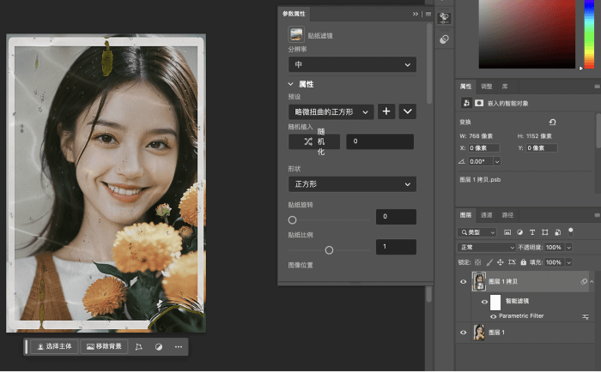Click the X position field
This screenshot has width=601, height=372.
tap(483, 147)
